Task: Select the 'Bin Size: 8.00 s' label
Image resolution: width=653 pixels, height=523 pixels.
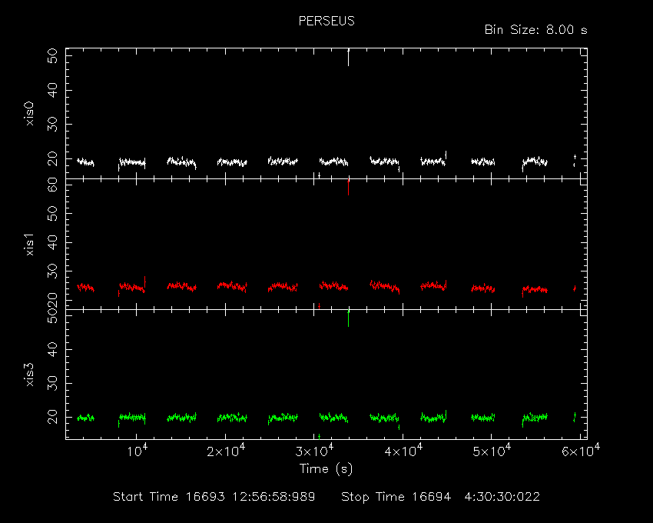Action: (536, 30)
